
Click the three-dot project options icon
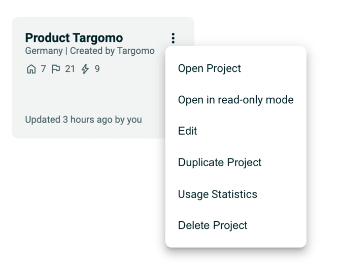click(173, 38)
